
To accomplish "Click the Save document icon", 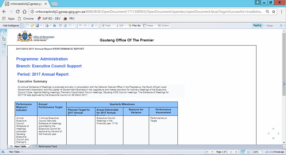I will tap(37, 26).
